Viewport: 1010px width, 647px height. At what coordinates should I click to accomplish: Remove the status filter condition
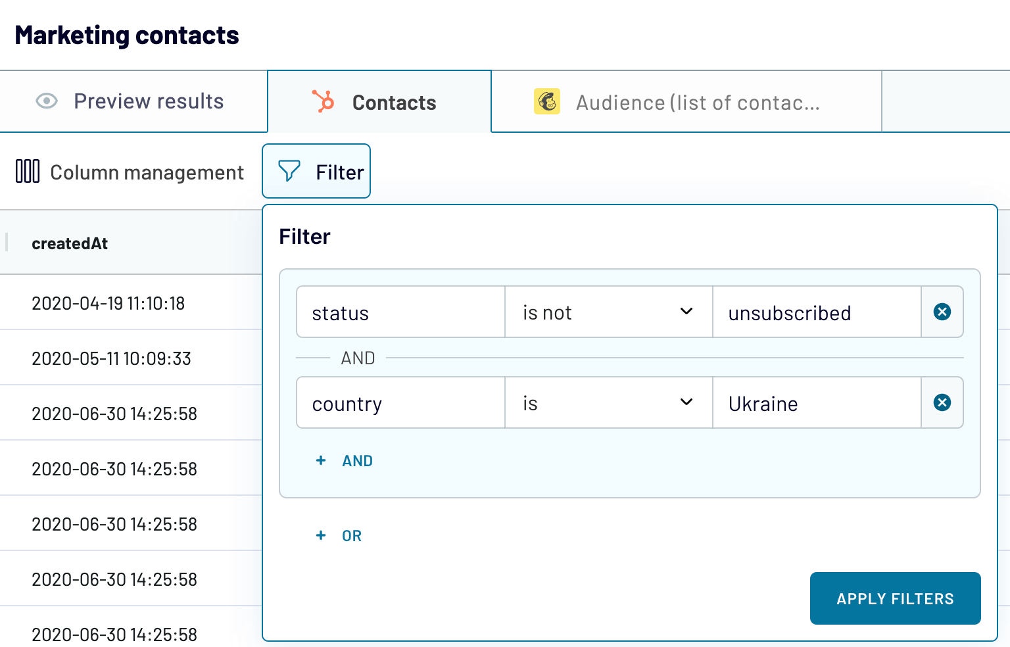click(942, 312)
